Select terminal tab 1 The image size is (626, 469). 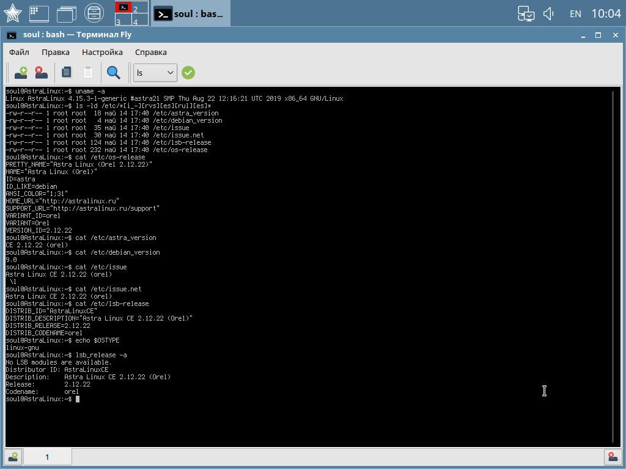(48, 457)
